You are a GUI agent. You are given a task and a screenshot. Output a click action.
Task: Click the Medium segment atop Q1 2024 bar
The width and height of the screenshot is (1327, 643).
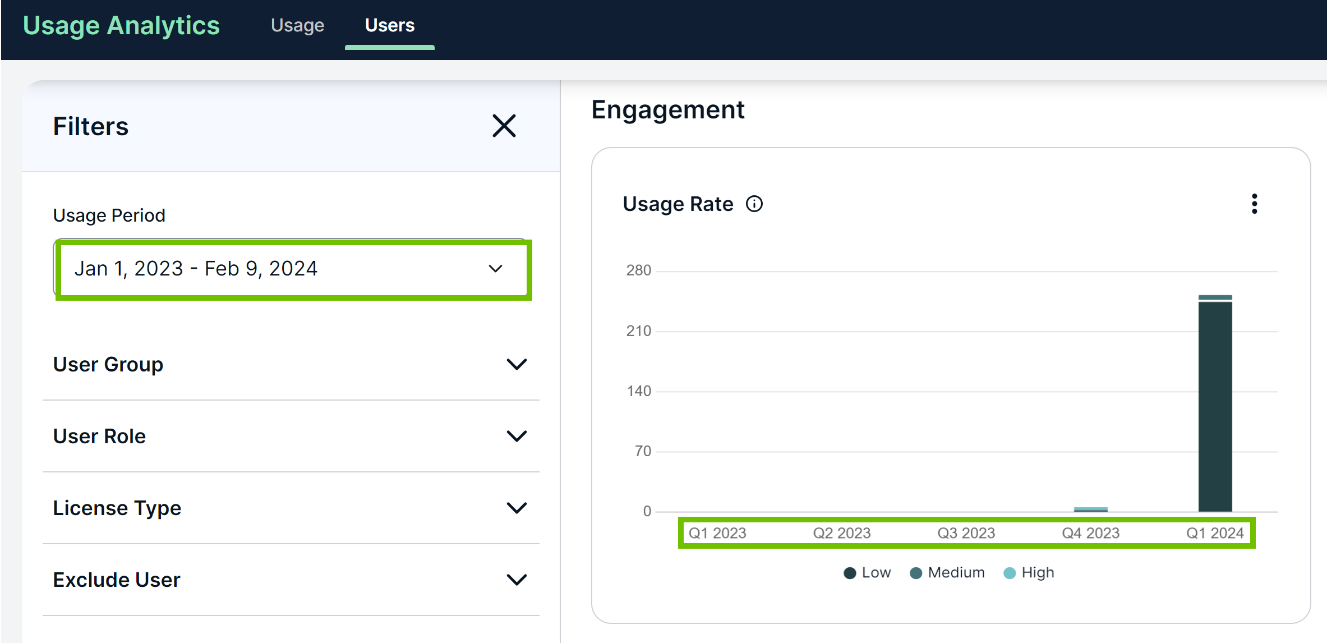pyautogui.click(x=1215, y=297)
